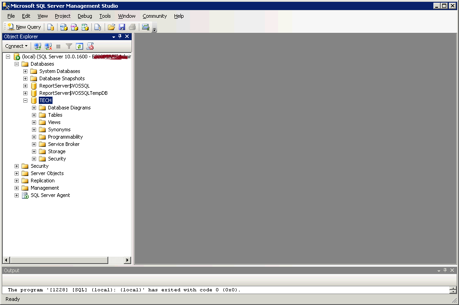459x305 pixels.
Task: Open Analysis Services DMX Query
Action: [74, 27]
